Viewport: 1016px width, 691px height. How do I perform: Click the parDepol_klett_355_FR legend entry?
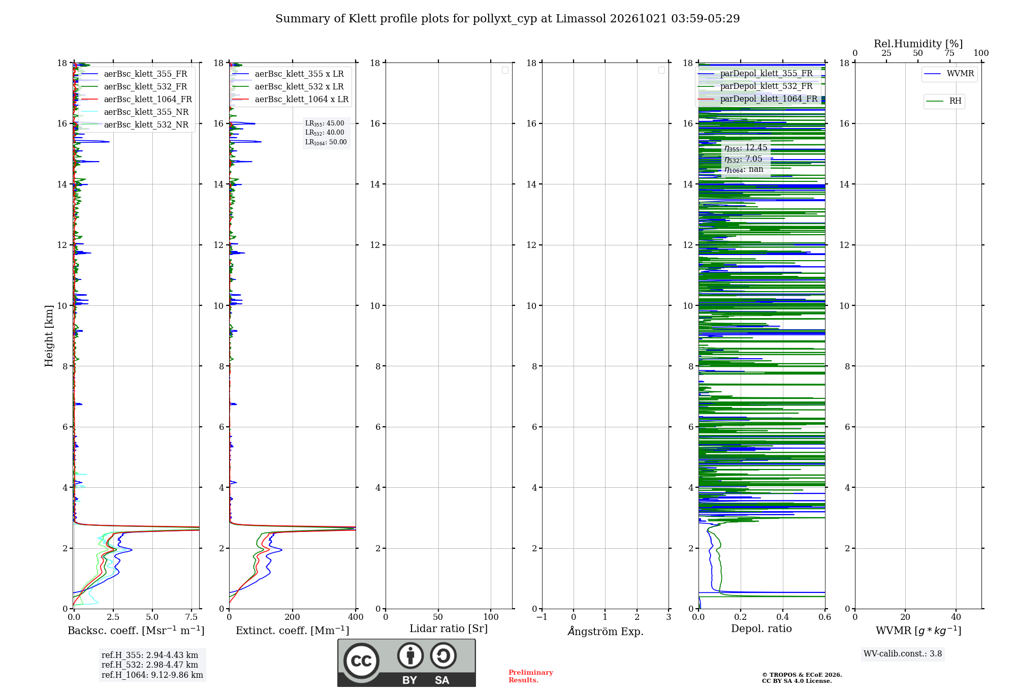tap(756, 74)
